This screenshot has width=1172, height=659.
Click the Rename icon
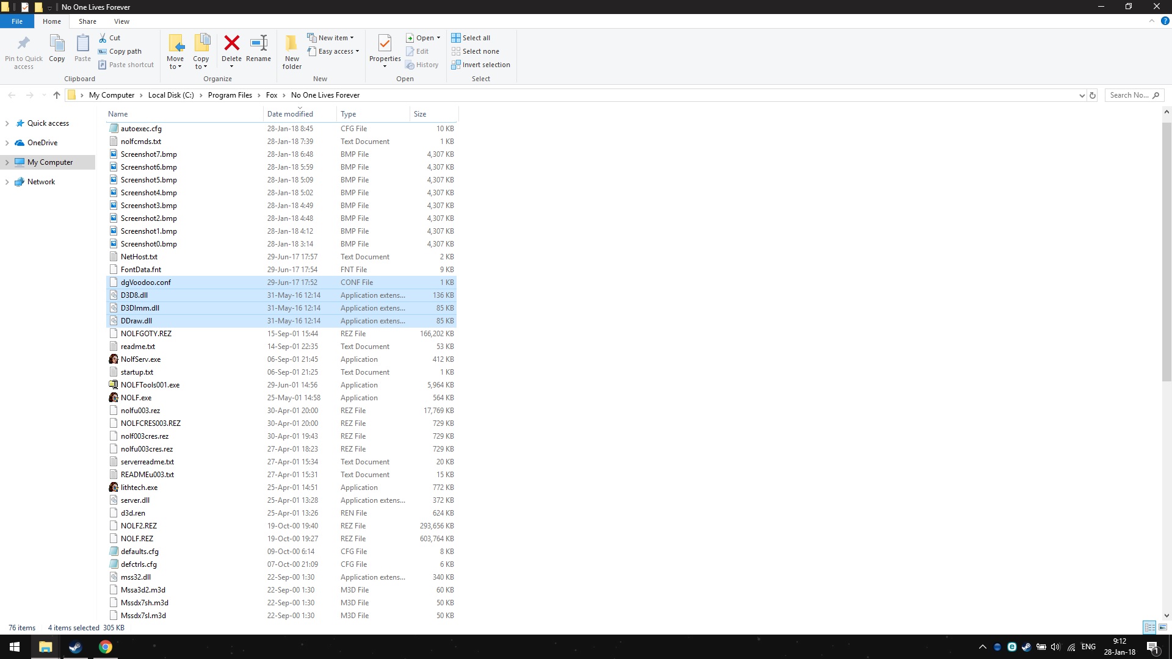pyautogui.click(x=259, y=43)
